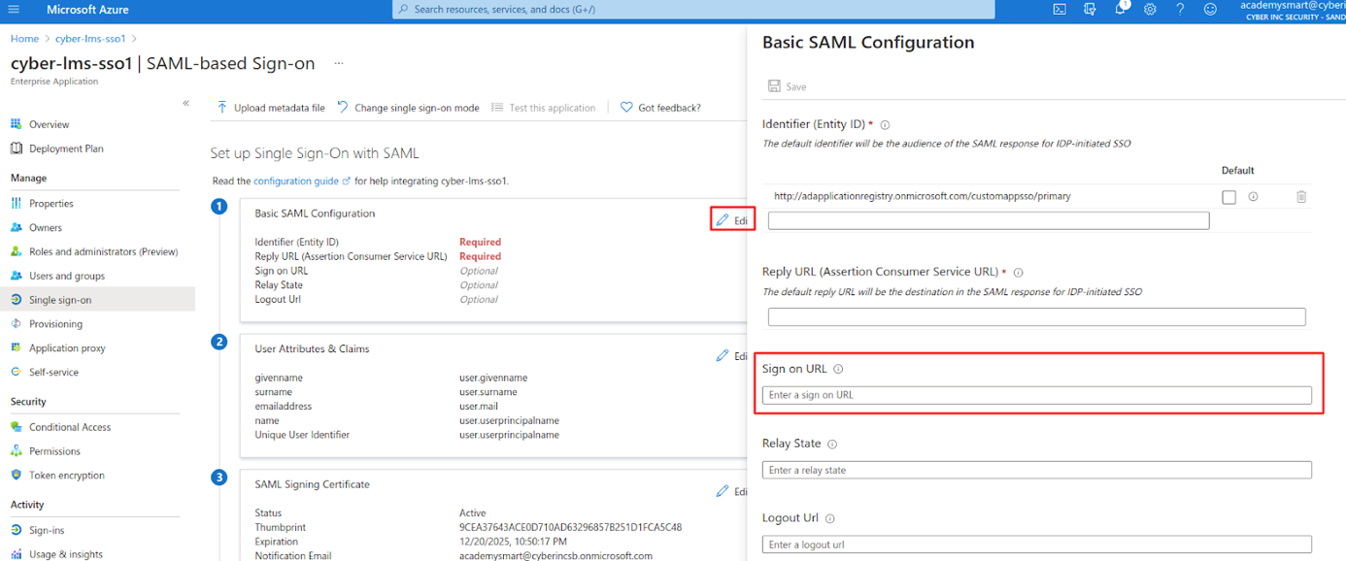Screen dimensions: 1346x561
Task: Open Provisioning in the sidebar
Action: (x=55, y=324)
